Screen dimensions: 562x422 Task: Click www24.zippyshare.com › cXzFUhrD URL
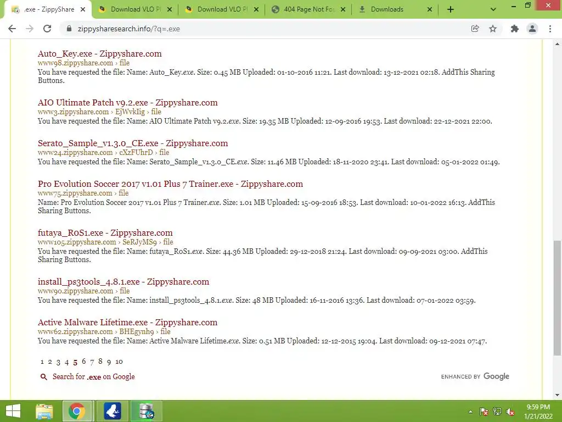click(103, 152)
